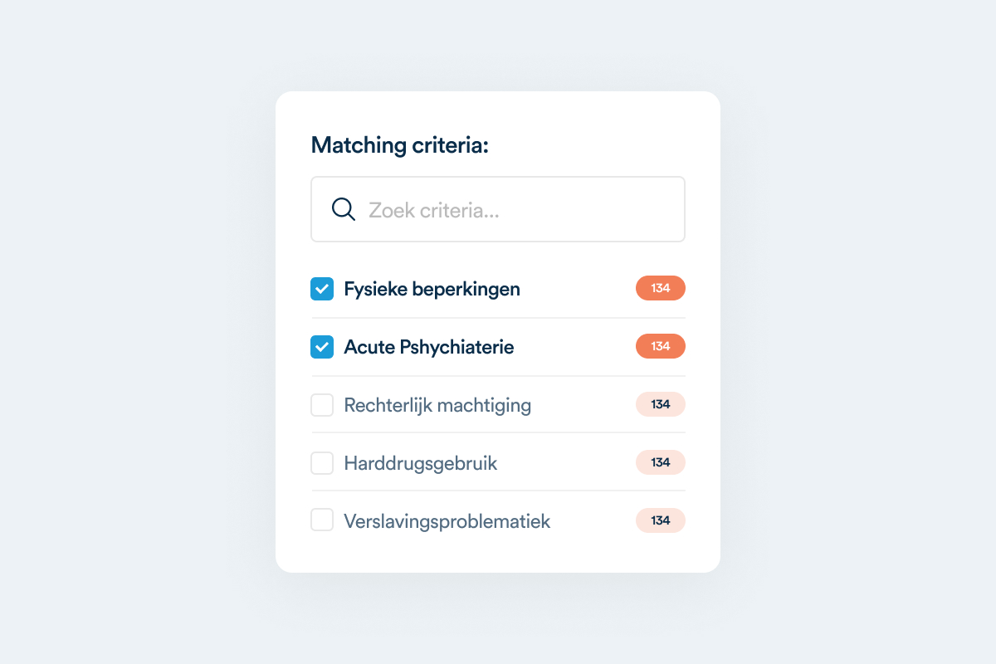The image size is (996, 664).
Task: Click the 134 badge beside Harddrugsgebruik
Action: tap(660, 462)
